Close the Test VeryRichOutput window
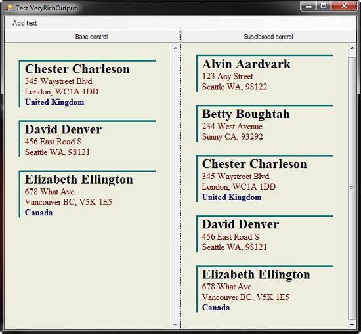This screenshot has height=334, width=361. pos(344,6)
